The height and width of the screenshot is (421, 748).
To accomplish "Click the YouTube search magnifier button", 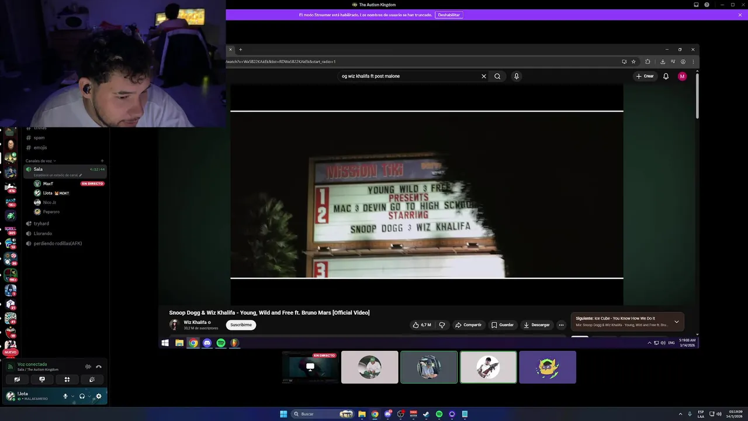I will [x=497, y=76].
